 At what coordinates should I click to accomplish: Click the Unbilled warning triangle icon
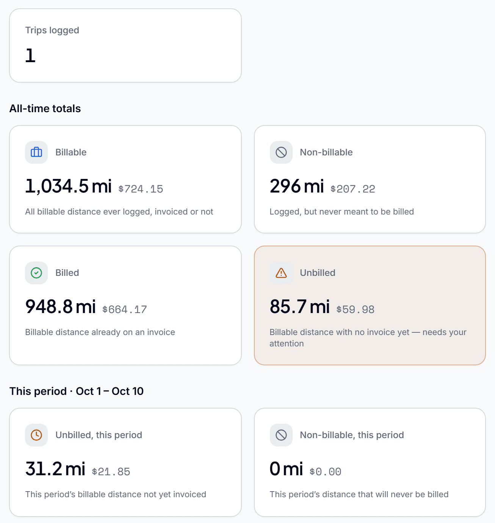(x=281, y=273)
